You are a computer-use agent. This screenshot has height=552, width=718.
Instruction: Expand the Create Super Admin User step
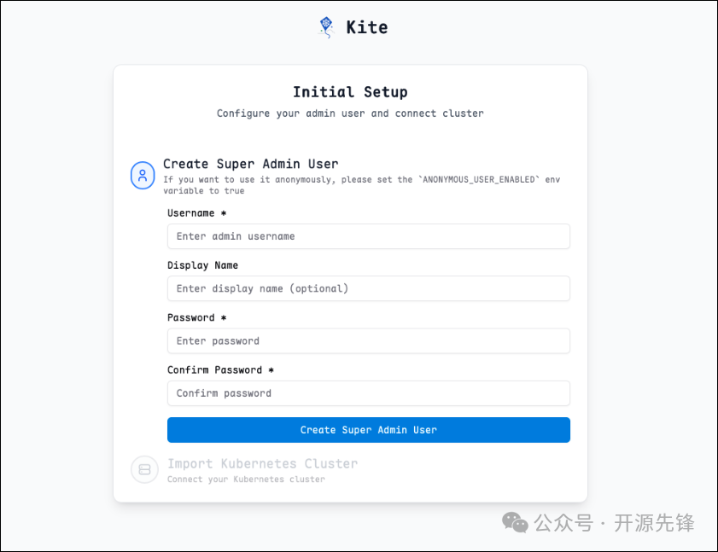coord(251,164)
